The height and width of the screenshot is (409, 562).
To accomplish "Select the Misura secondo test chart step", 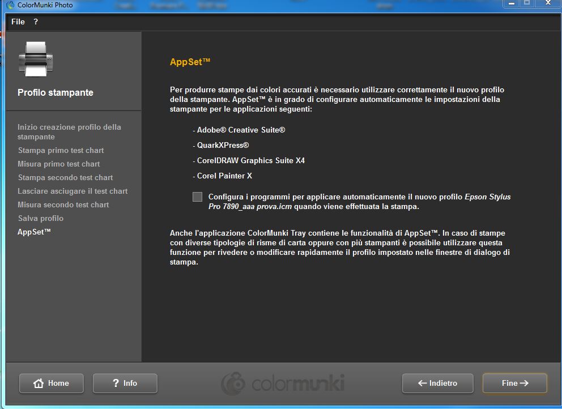I will click(63, 205).
